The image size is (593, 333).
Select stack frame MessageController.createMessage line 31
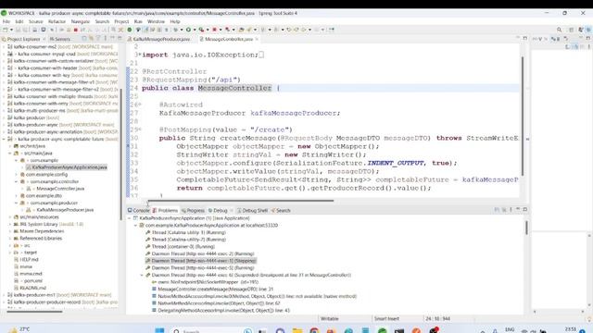[x=215, y=290]
